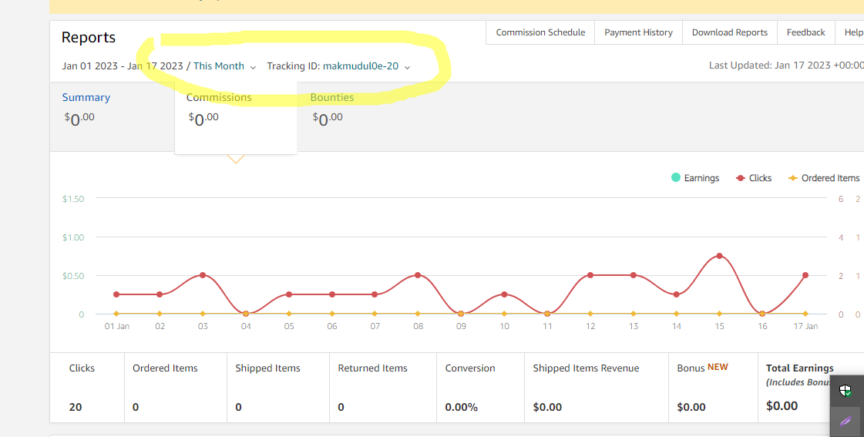Image resolution: width=864 pixels, height=437 pixels.
Task: Select the clicks data point on 02 Jan
Action: pyautogui.click(x=160, y=294)
